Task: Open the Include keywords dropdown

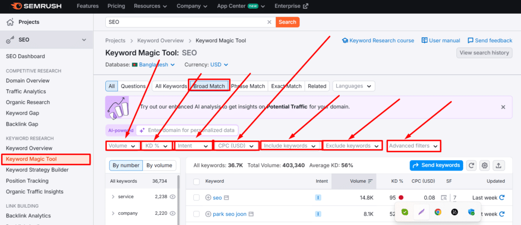Action: (290, 146)
